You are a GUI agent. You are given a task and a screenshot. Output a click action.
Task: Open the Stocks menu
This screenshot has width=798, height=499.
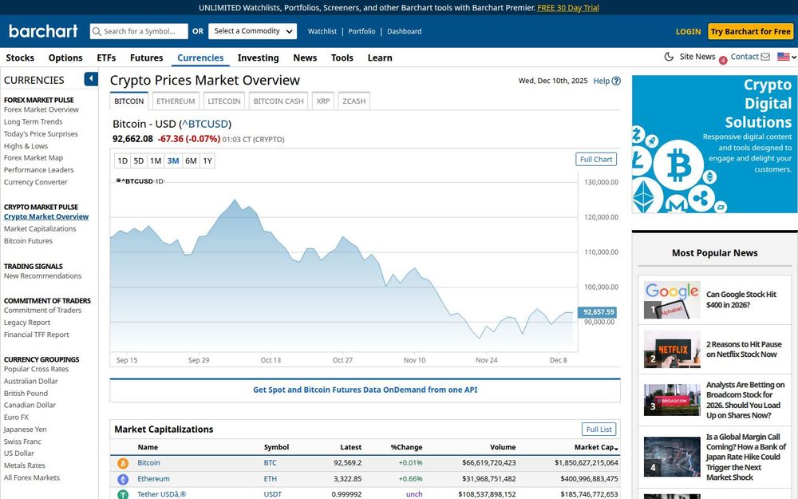[x=20, y=57]
